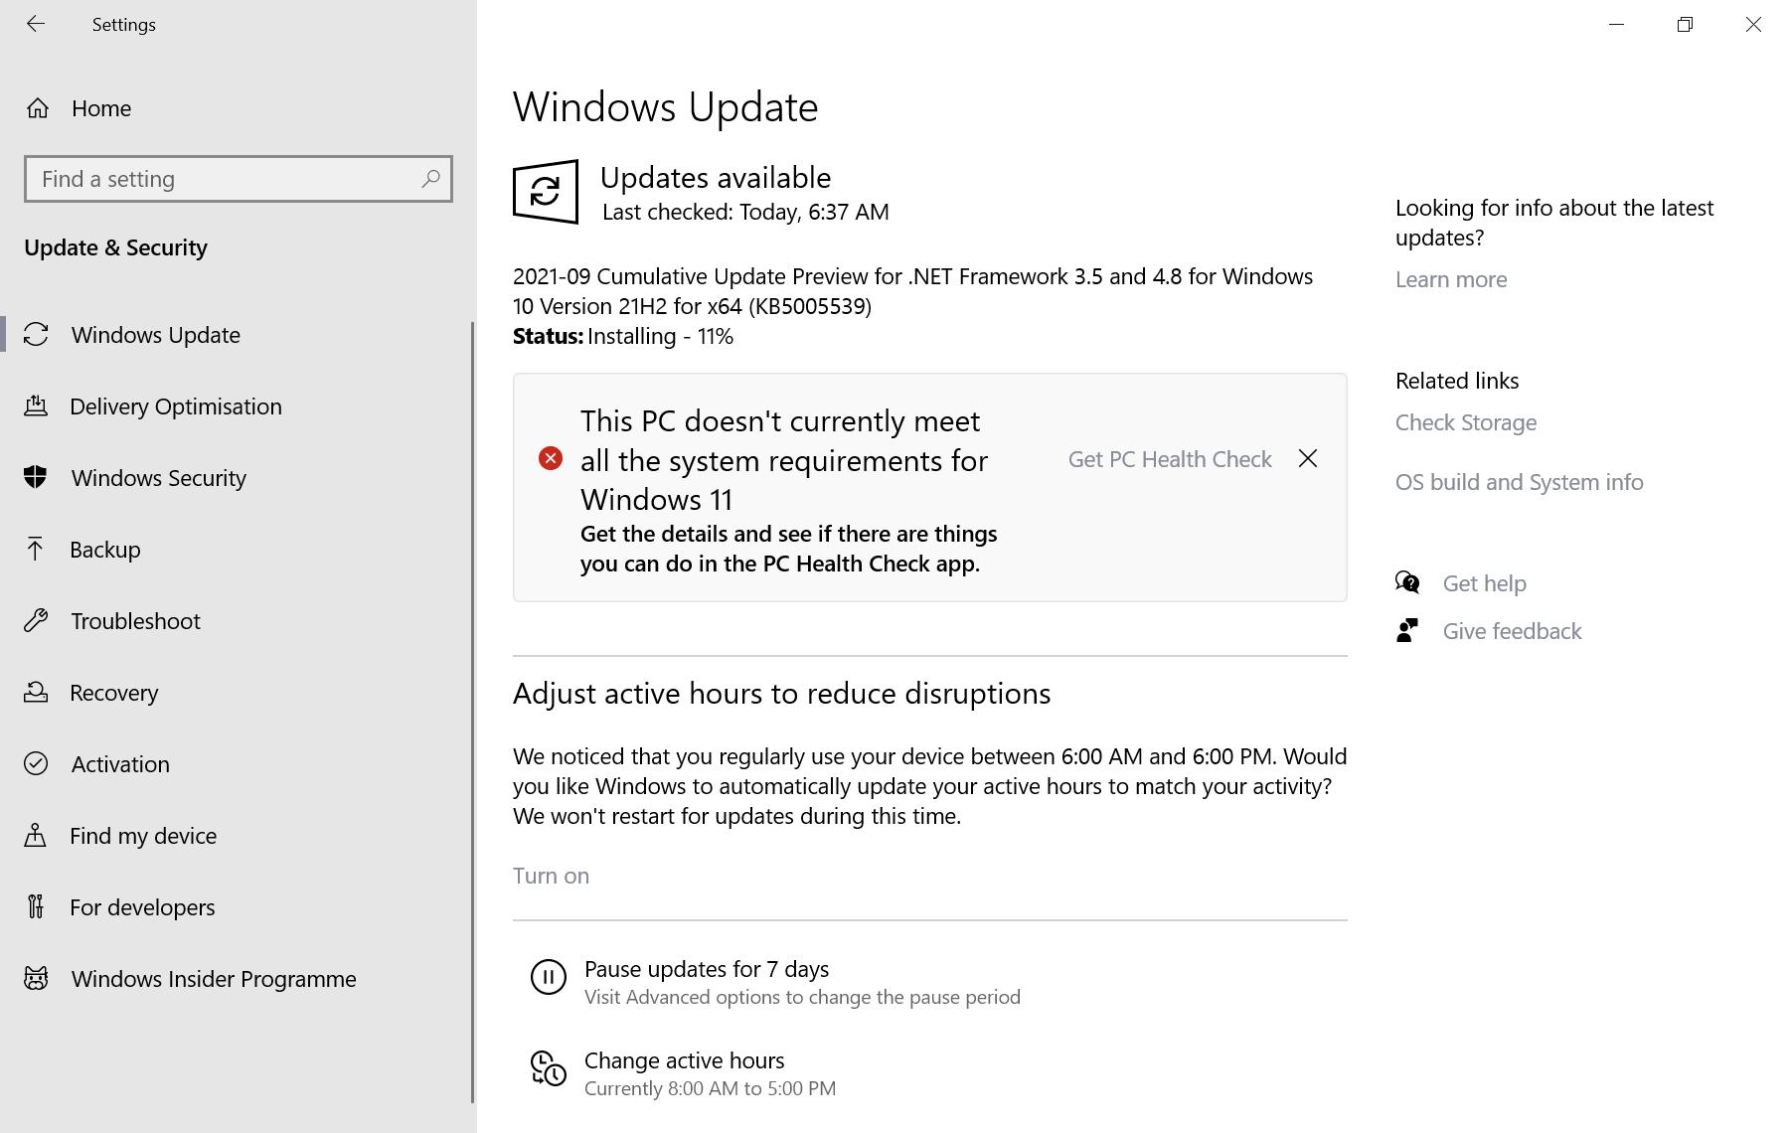Switch to the Home menu entry
1789x1133 pixels.
point(100,108)
